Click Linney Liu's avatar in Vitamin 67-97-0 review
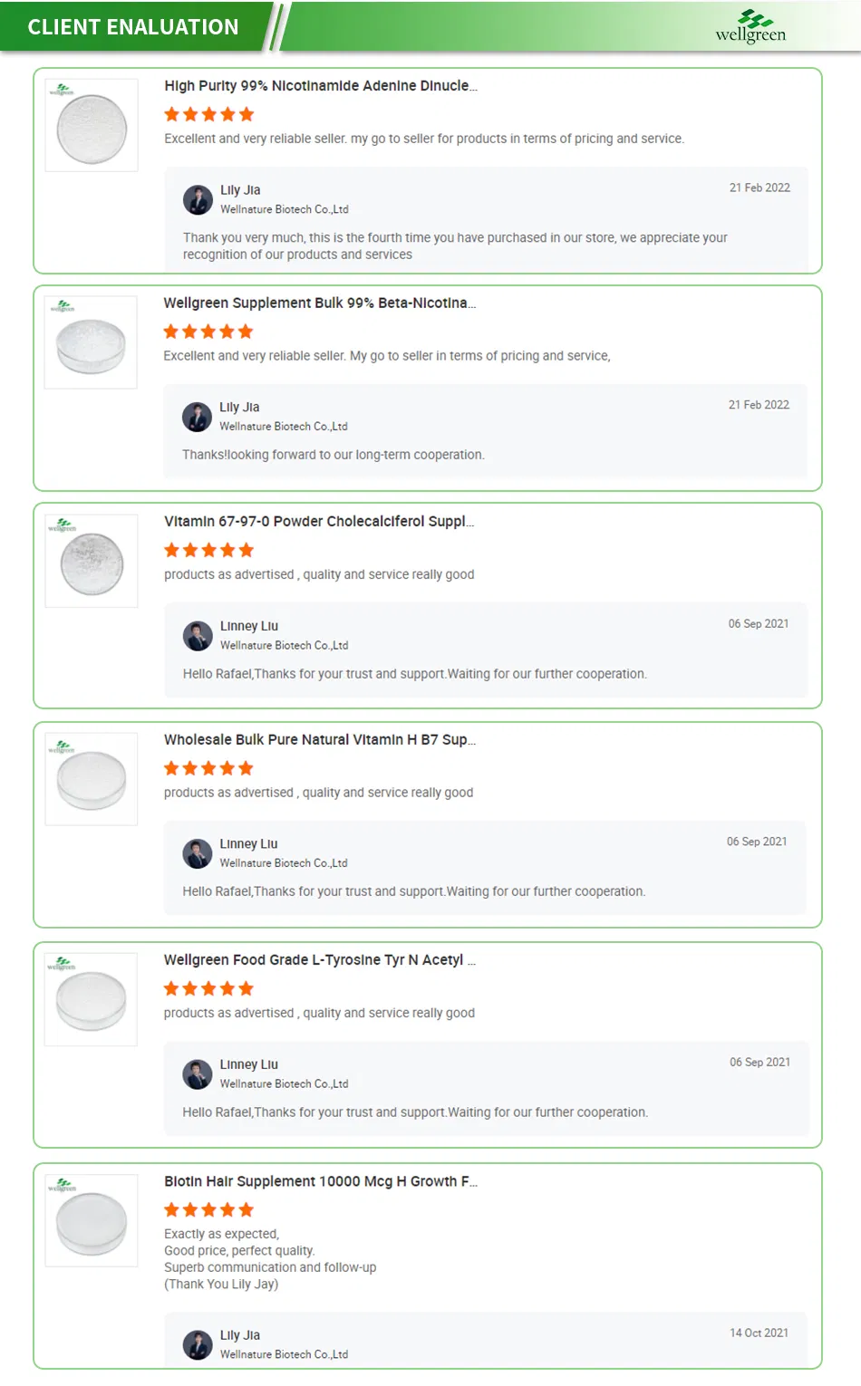The height and width of the screenshot is (1386, 861). coord(198,636)
